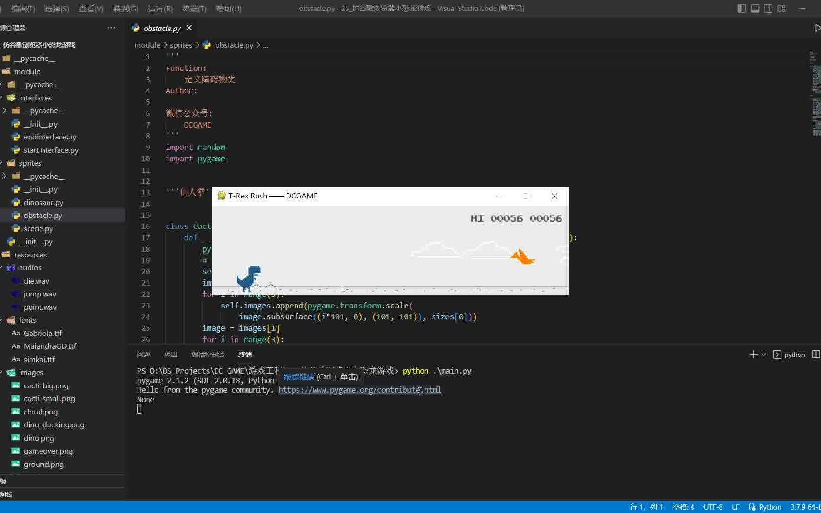Open jump.wav audio file
This screenshot has width=821, height=513.
coord(40,294)
